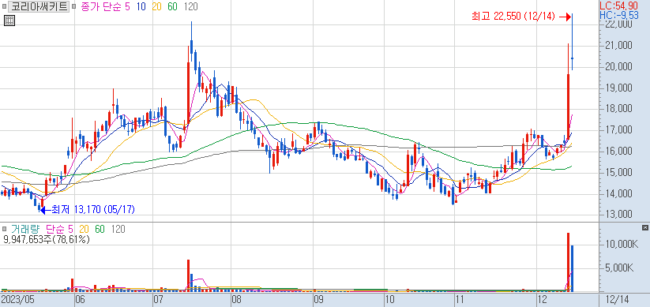
Task: Select the 20-day volume average label
Action: 85,229
